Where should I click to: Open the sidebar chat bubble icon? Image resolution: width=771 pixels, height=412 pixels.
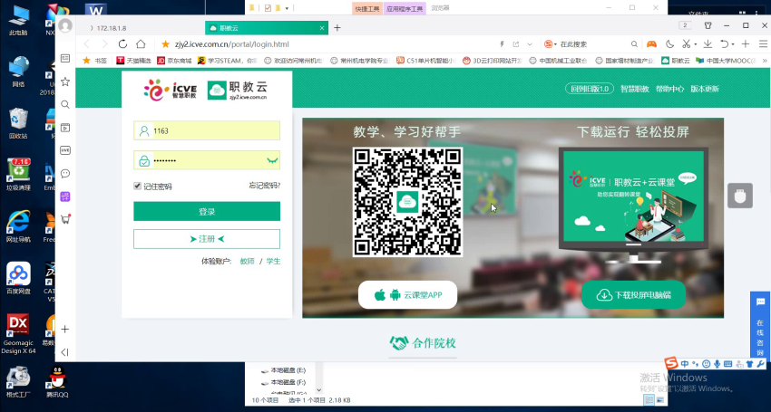pos(65,173)
